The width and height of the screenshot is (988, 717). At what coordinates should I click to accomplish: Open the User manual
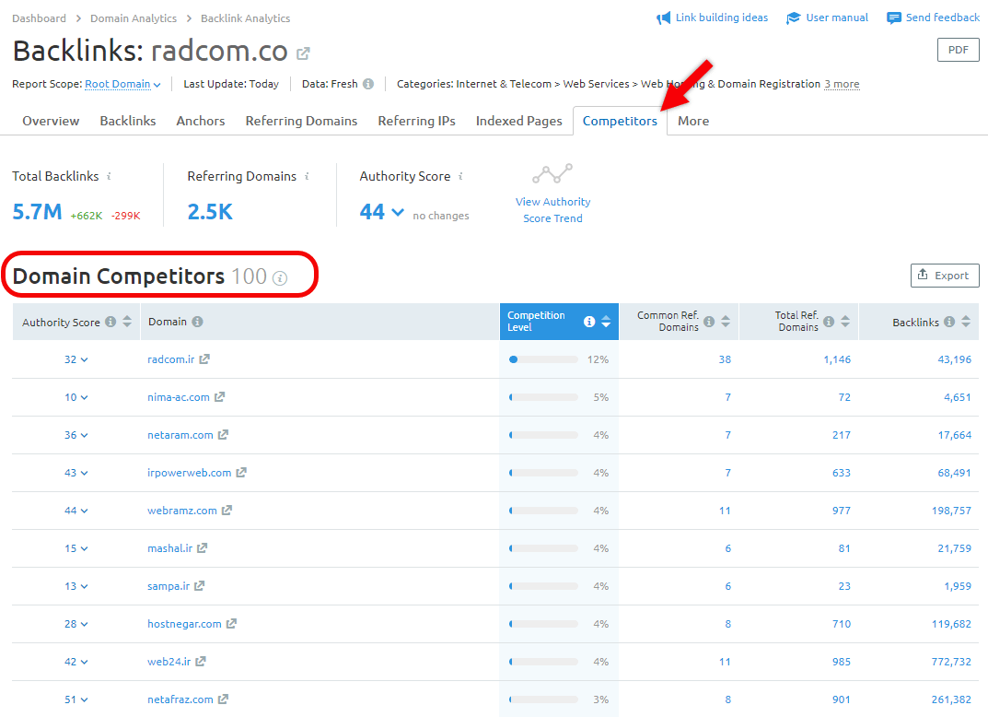pyautogui.click(x=827, y=17)
